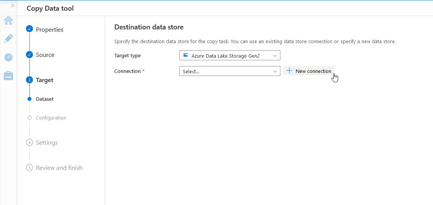Expand the Target type dropdown arrow
433x205 pixels.
pyautogui.click(x=275, y=56)
